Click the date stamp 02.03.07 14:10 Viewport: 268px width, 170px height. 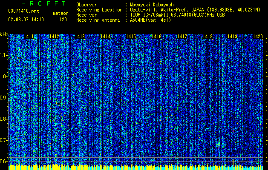pyautogui.click(x=26, y=20)
